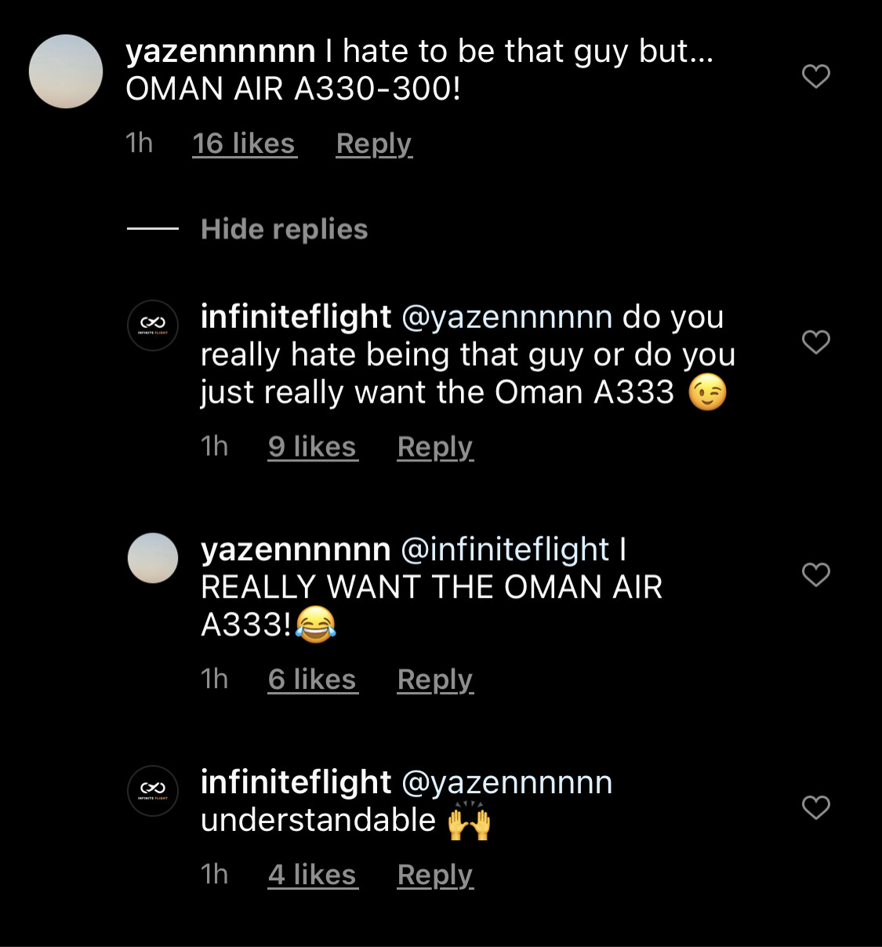The image size is (882, 947).
Task: Reply to the 'understandable' comment
Action: [435, 875]
